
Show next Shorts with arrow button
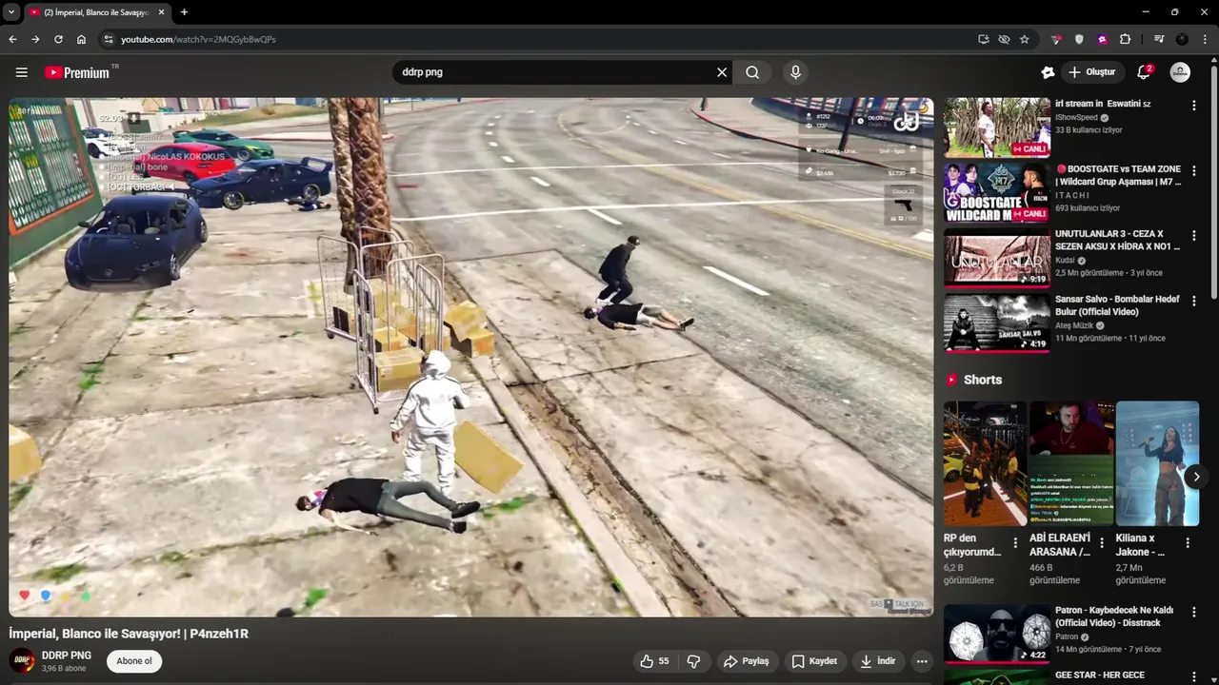tap(1196, 477)
